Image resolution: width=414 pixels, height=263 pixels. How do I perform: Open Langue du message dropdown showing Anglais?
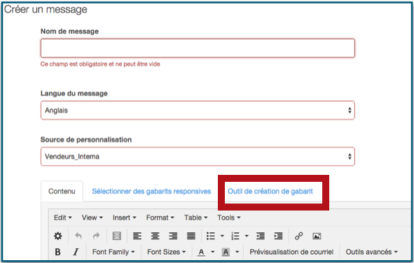point(198,110)
